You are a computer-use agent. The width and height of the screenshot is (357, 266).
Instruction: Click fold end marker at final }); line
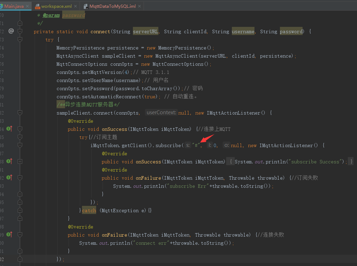20,259
